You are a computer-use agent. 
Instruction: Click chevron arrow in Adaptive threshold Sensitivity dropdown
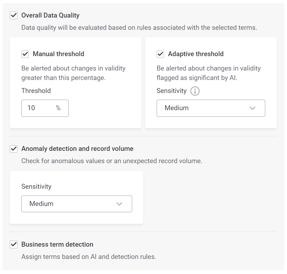[252, 108]
